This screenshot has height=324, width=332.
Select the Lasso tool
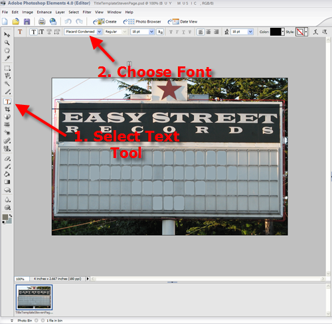click(x=7, y=76)
